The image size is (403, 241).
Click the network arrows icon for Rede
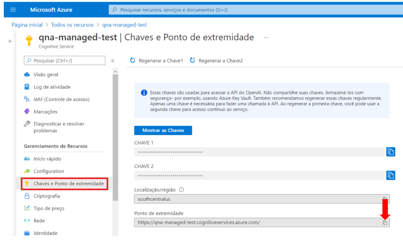pos(27,220)
